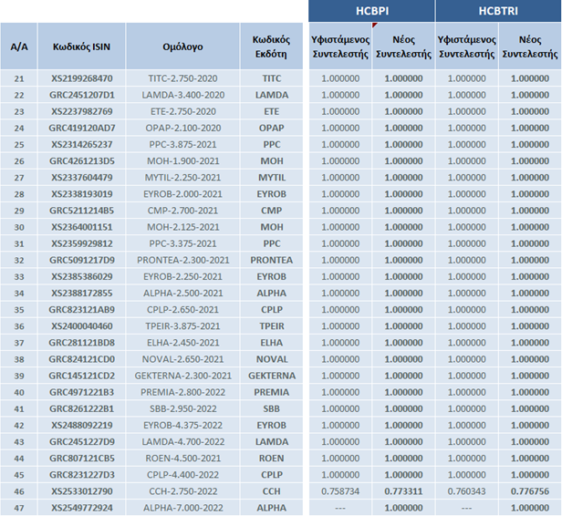Click the A/A column header

tap(18, 46)
